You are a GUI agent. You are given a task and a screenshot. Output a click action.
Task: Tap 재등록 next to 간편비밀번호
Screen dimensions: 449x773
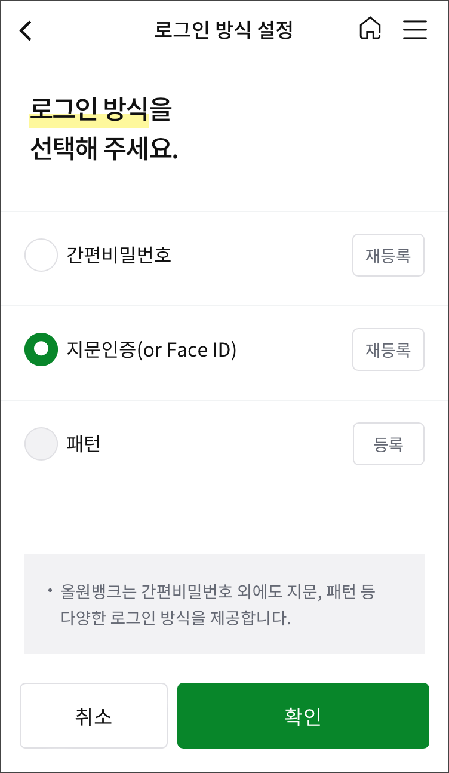coord(388,255)
